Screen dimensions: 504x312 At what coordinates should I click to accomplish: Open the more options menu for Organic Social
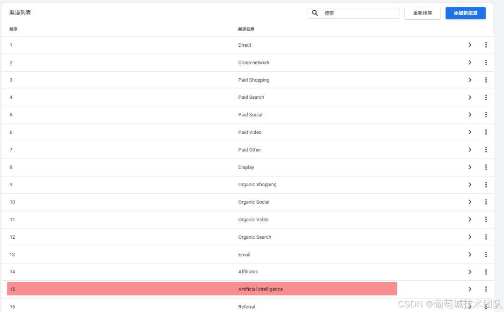click(x=486, y=201)
